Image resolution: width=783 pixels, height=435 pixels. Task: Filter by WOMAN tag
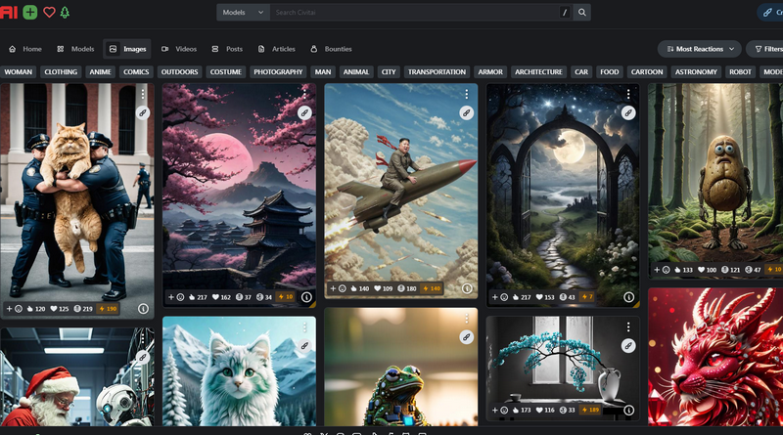(x=18, y=71)
